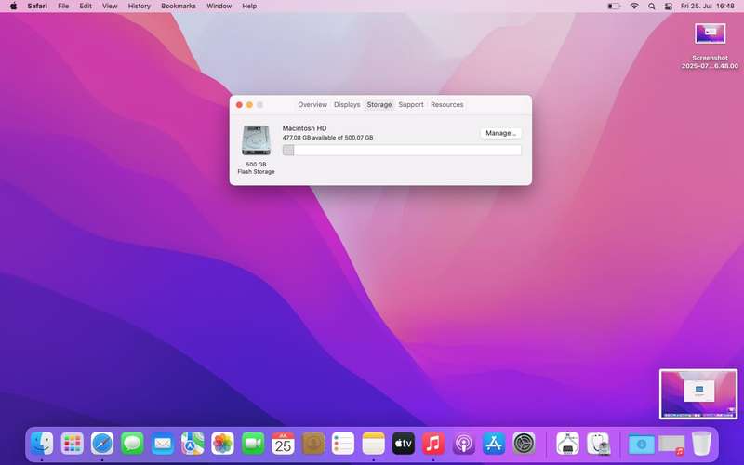
Task: Open the View menu
Action: [x=110, y=7]
